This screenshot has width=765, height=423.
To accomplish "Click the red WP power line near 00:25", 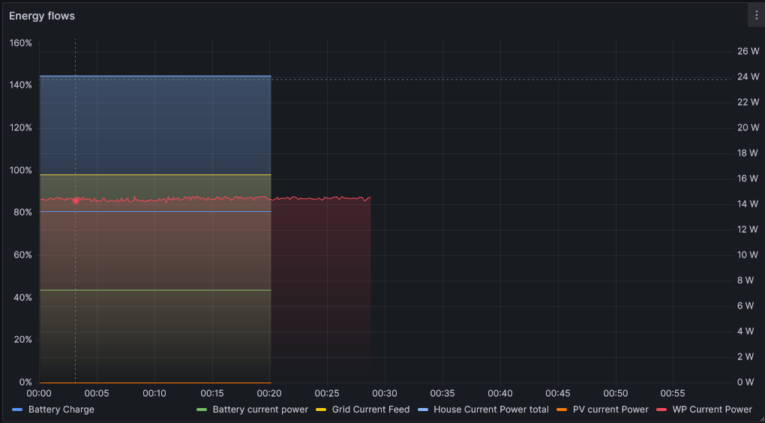I will 327,198.
